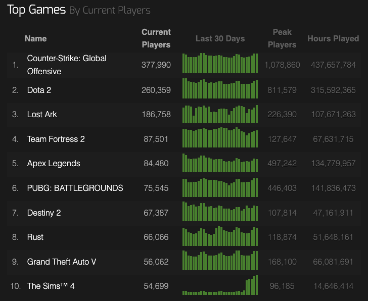The width and height of the screenshot is (368, 301).
Task: Click the Counter-Strike 30-day bar chart
Action: 220,63
